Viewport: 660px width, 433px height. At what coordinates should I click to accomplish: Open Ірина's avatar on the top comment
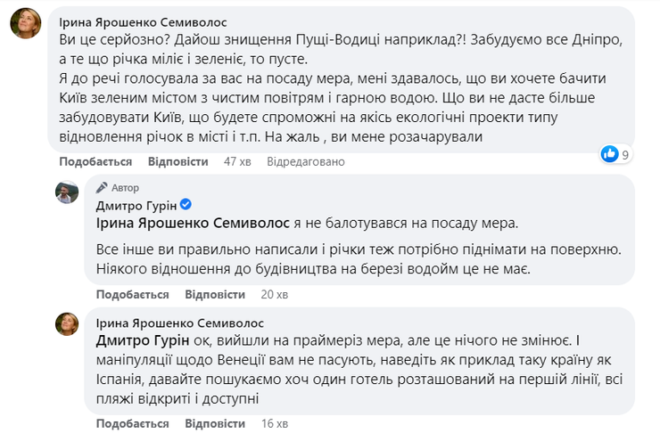pyautogui.click(x=26, y=23)
